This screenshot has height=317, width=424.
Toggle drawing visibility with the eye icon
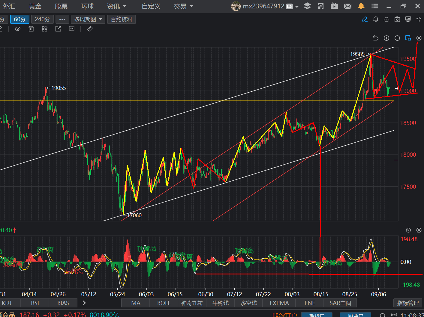[18, 29]
